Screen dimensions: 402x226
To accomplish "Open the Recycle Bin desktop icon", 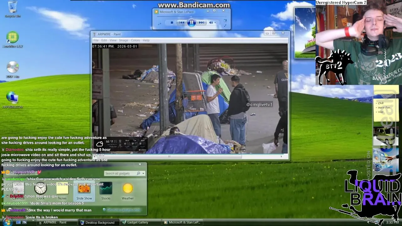I will coord(13,9).
